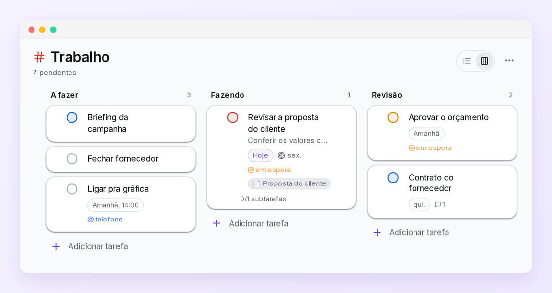Open the Fechar fornecedor task title
Screen dimensions: 552x293
[x=123, y=159]
